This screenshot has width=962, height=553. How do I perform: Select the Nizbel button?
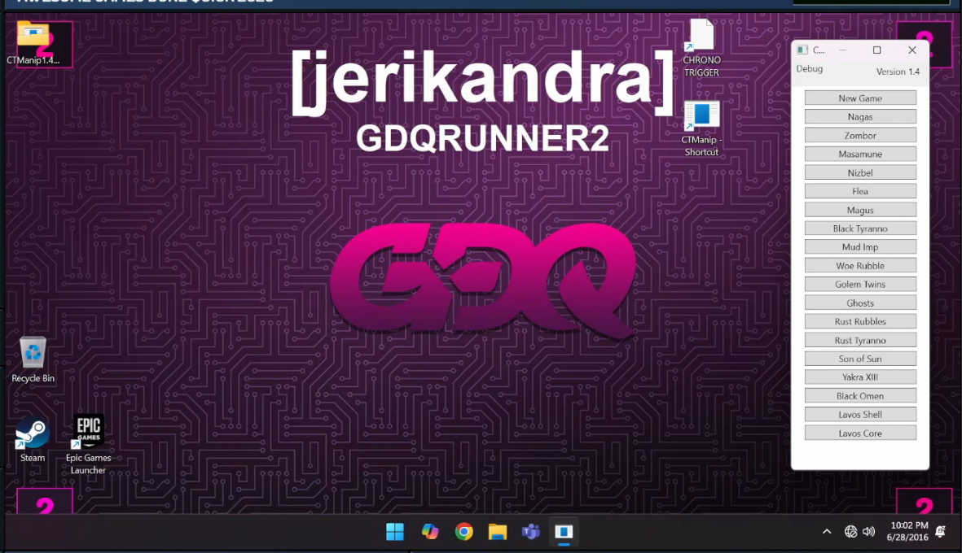coord(860,172)
